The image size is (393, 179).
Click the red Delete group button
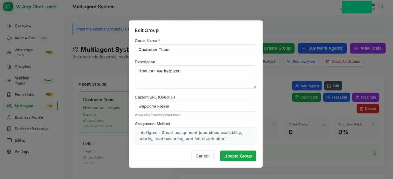[367, 109]
